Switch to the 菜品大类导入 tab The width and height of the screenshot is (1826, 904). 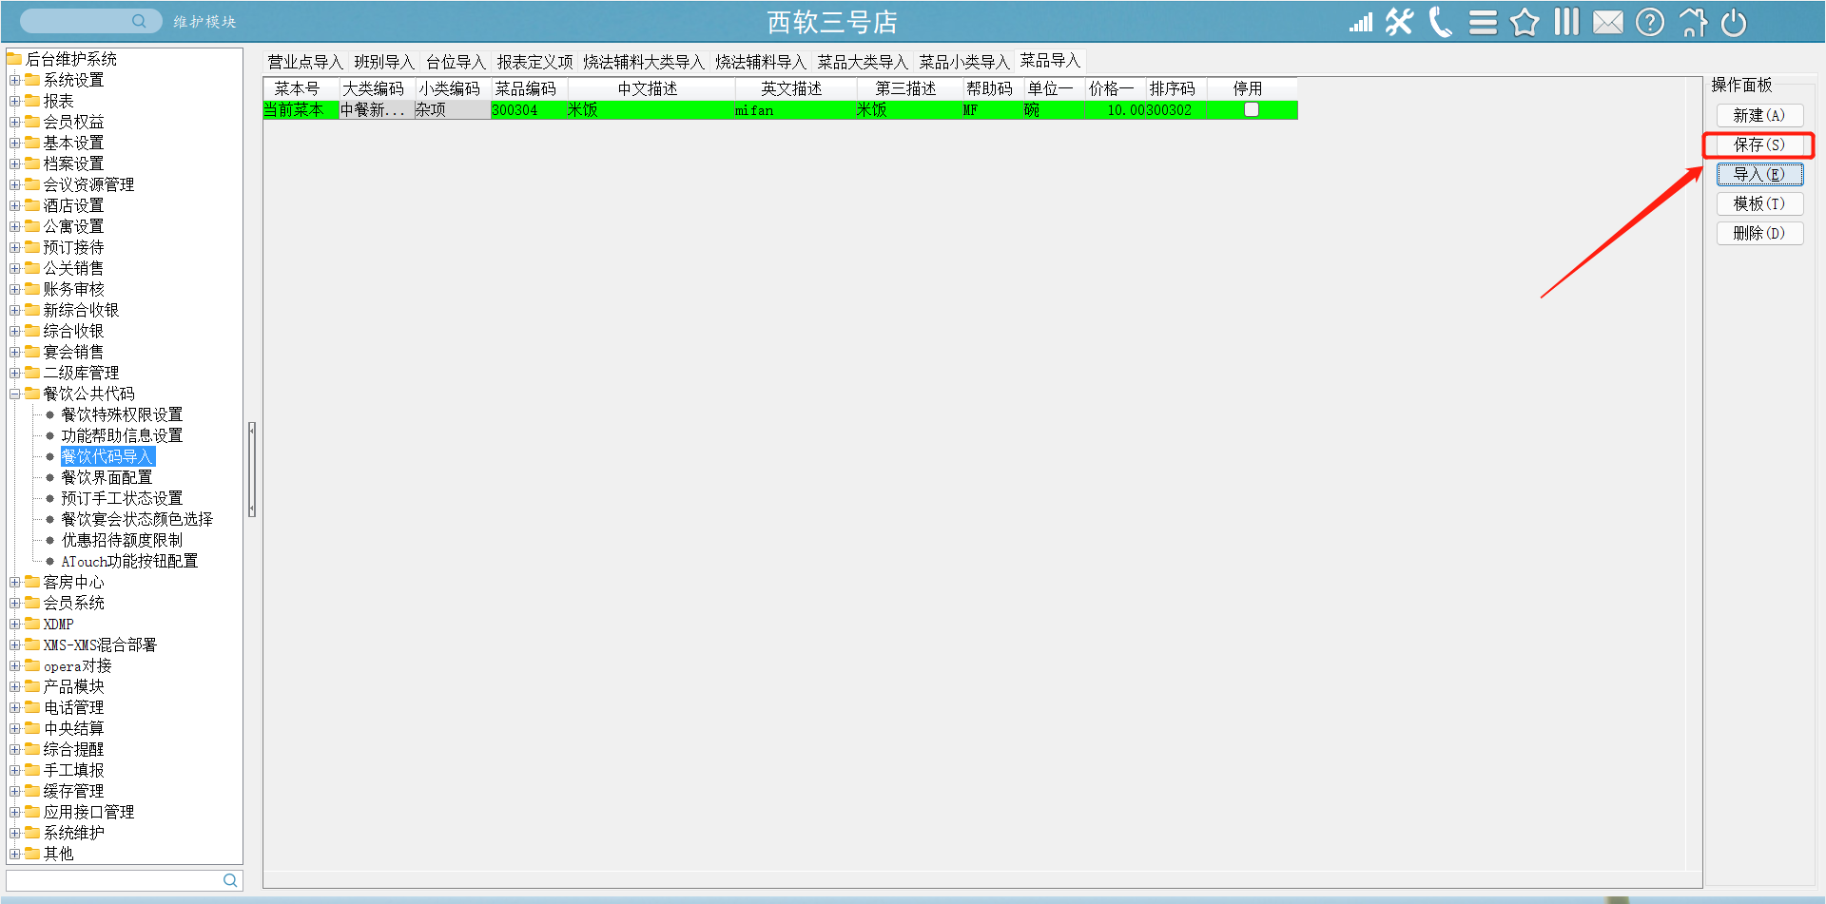[x=862, y=62]
